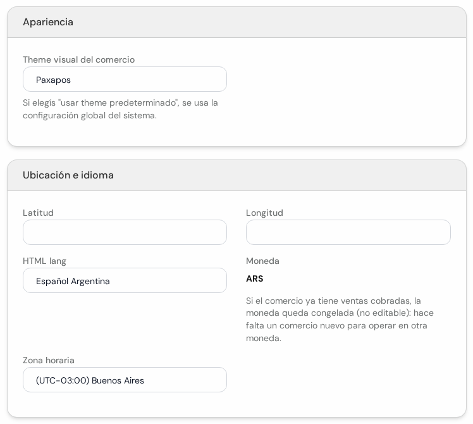Click the HTML lang label
Viewport: 473px width, 424px height.
[45, 261]
